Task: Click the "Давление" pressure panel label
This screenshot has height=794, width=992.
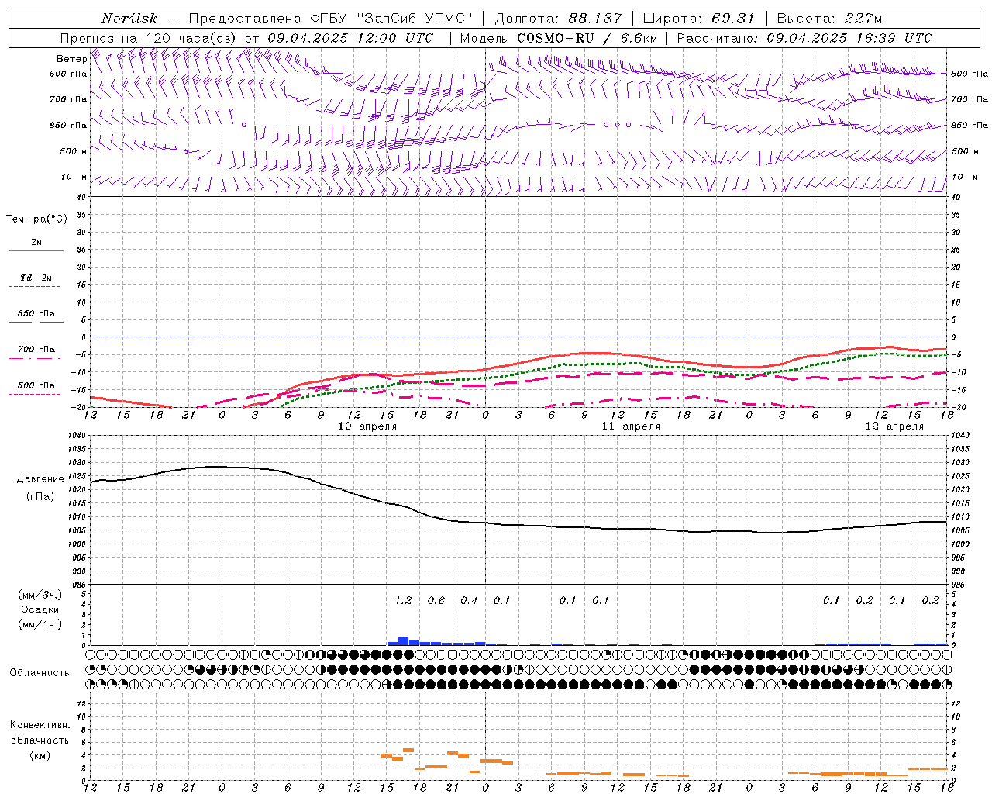Action: (40, 479)
